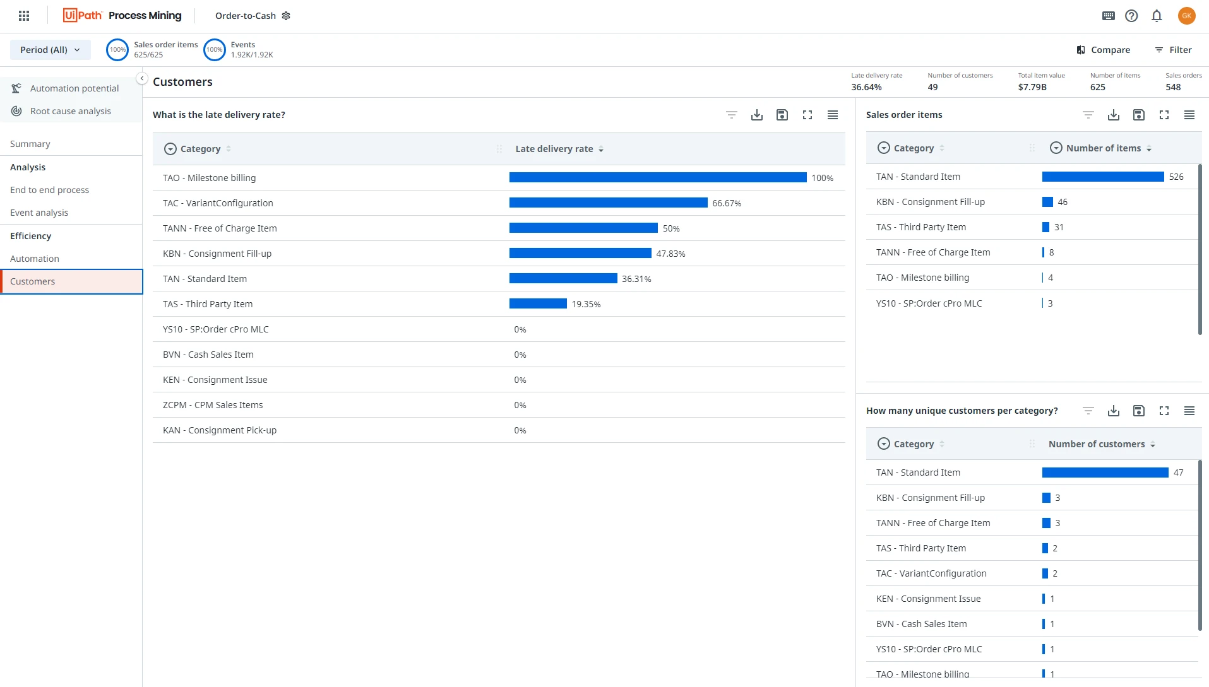This screenshot has height=687, width=1209.
Task: Open keyboard shortcuts icon in header
Action: pyautogui.click(x=1109, y=16)
